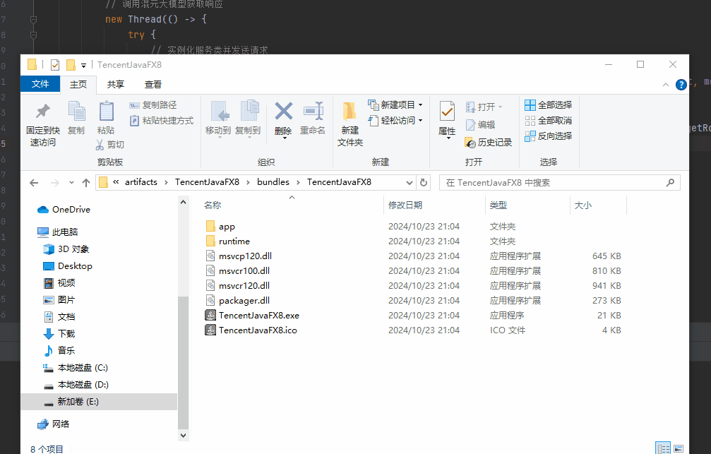This screenshot has height=454, width=711.
Task: Open the 轻松访问 dropdown
Action: point(395,120)
